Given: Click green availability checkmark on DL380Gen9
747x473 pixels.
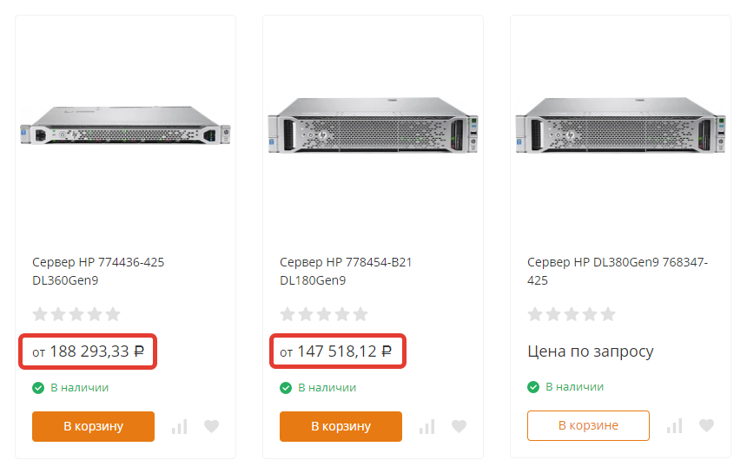Looking at the screenshot, I should click(533, 387).
